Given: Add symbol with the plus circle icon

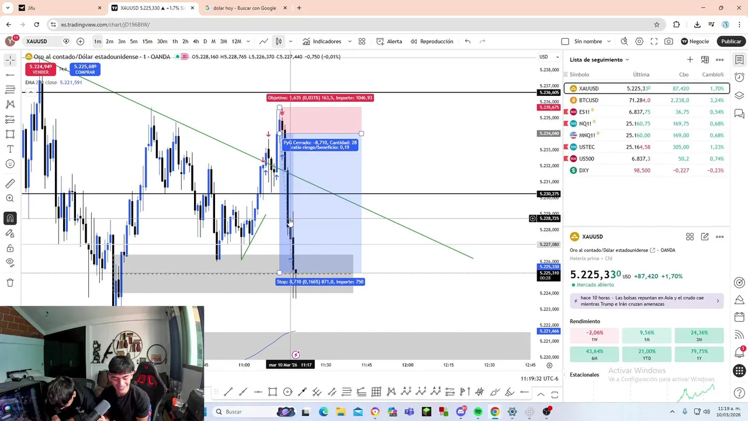Looking at the screenshot, I should click(80, 42).
